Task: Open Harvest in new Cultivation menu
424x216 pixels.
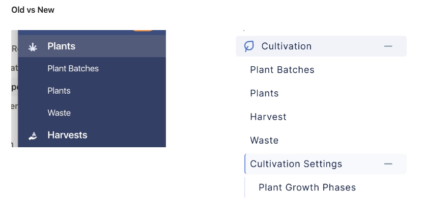Action: point(268,117)
